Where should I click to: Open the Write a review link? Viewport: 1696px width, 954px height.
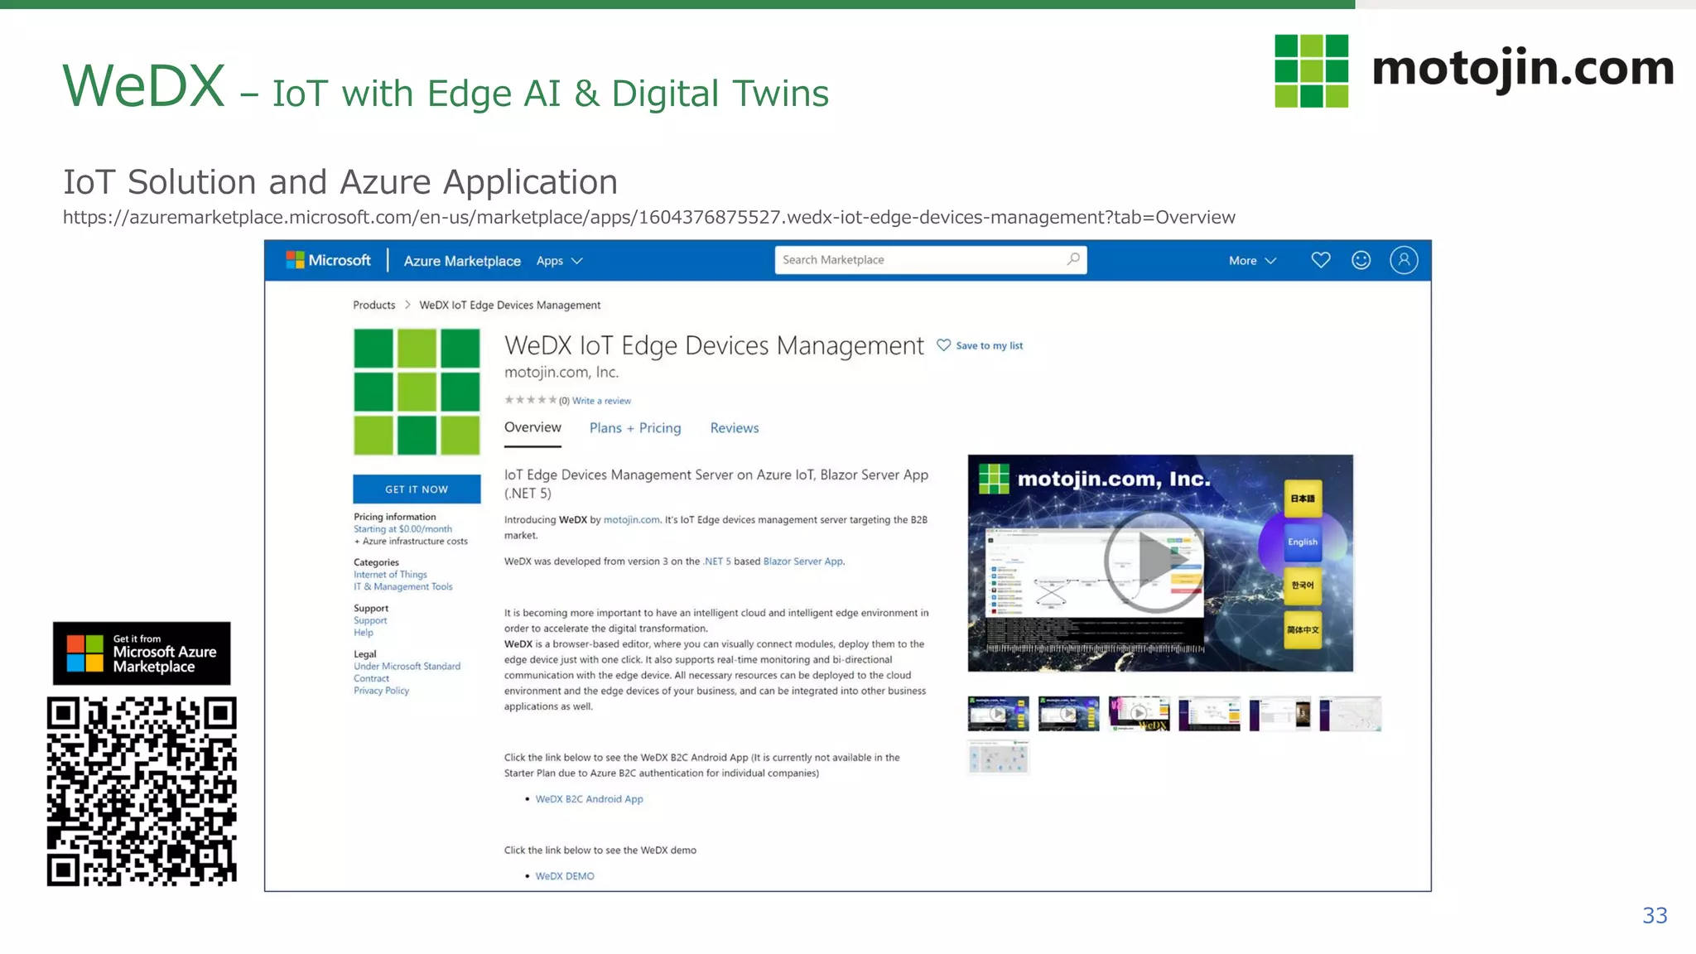point(601,401)
